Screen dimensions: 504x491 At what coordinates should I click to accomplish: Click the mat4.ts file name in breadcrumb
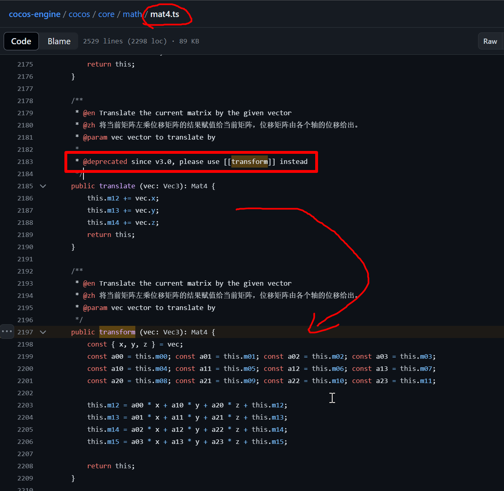point(164,14)
